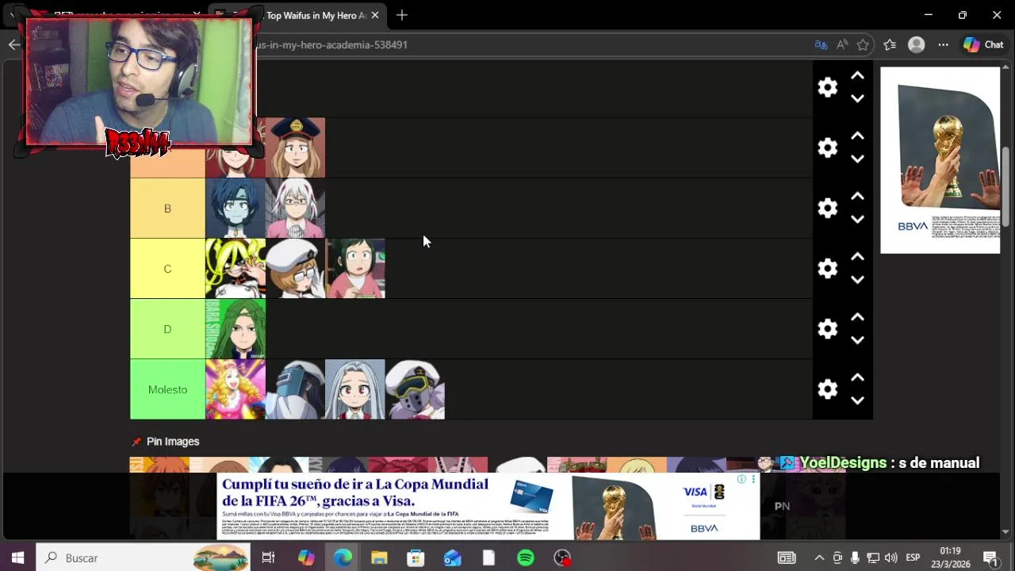
Task: Open Task View from taskbar
Action: tap(268, 558)
